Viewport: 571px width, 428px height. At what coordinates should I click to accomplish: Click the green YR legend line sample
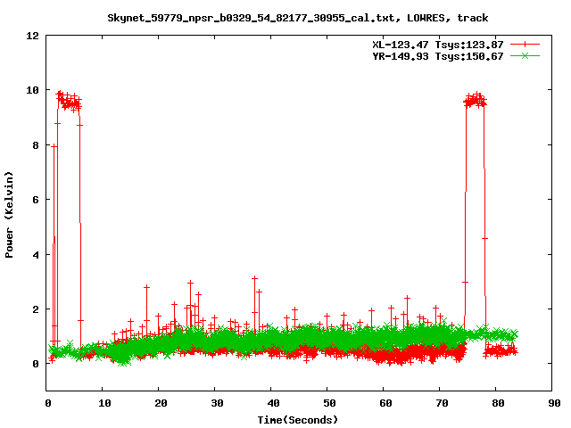point(525,55)
